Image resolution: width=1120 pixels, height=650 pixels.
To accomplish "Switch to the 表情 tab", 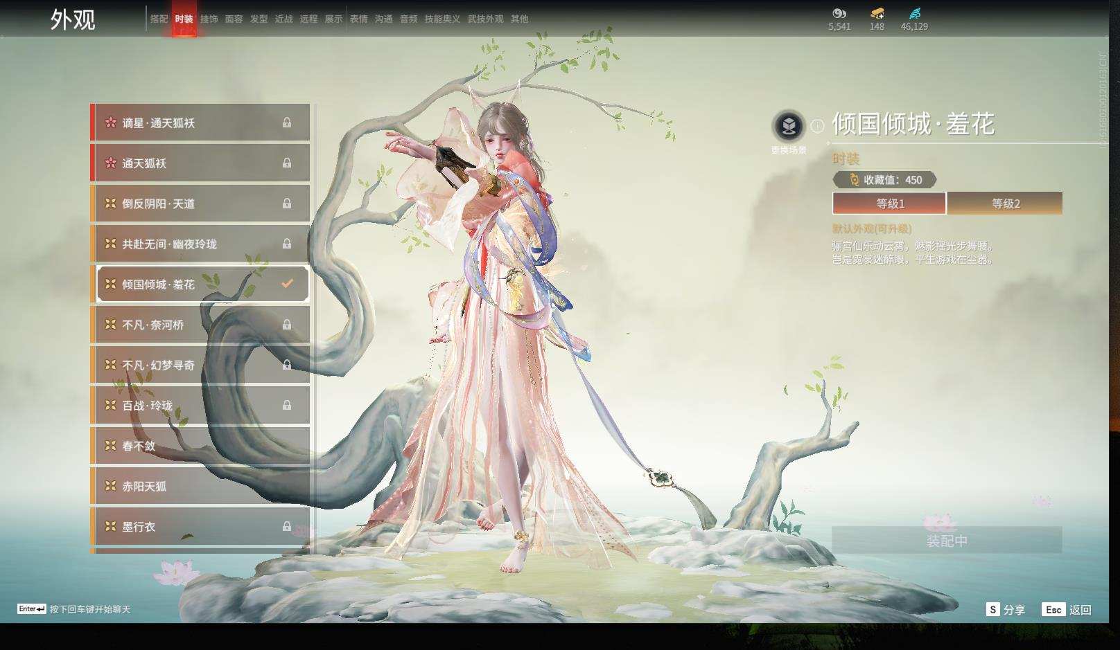I will tap(358, 19).
